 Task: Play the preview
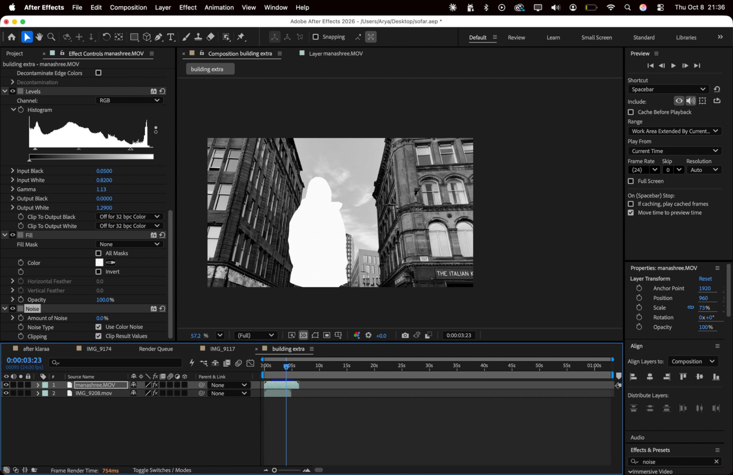[673, 66]
